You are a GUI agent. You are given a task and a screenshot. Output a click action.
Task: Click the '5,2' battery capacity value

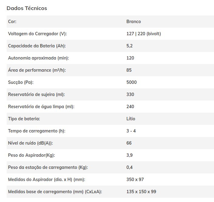130,46
